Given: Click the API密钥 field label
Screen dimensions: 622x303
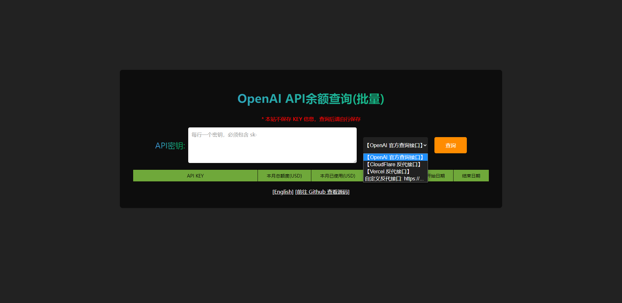Looking at the screenshot, I should click(x=170, y=146).
